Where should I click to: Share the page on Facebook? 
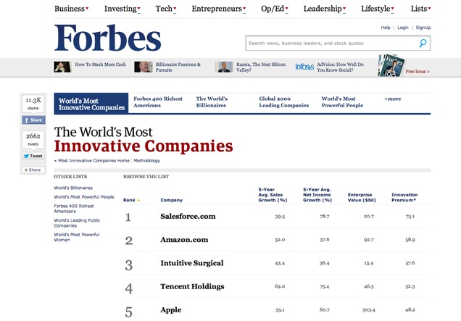[33, 120]
